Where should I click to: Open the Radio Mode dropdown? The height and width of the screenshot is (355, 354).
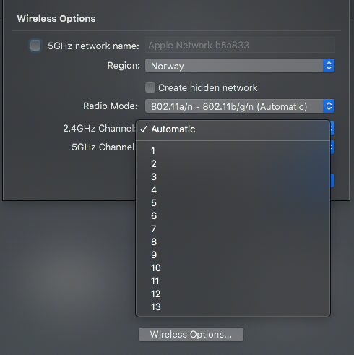pyautogui.click(x=240, y=106)
